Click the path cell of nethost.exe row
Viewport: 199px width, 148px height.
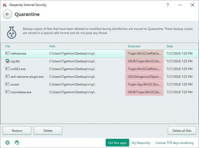click(72, 54)
